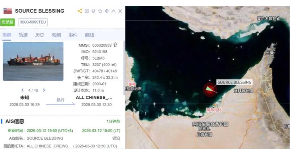Open the 航线 tab
This screenshot has height=150, width=290.
[90, 35]
